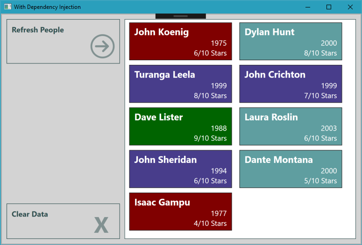Image resolution: width=362 pixels, height=245 pixels.
Task: Click the 4/10 Stars rating text
Action: [210, 224]
